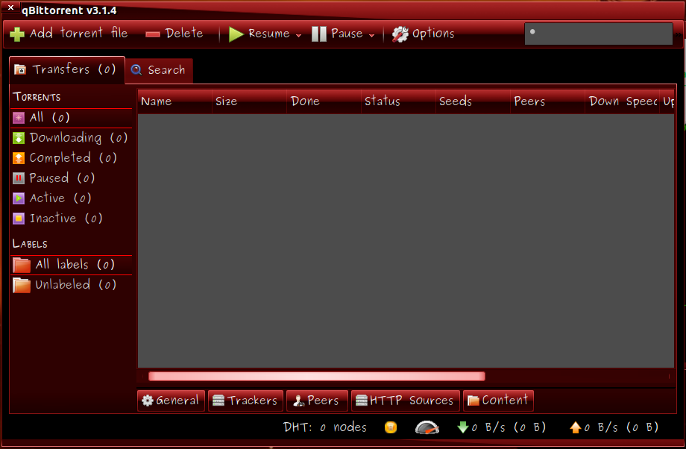Viewport: 686px width, 449px height.
Task: Close the qBittorrent window
Action: [x=10, y=7]
